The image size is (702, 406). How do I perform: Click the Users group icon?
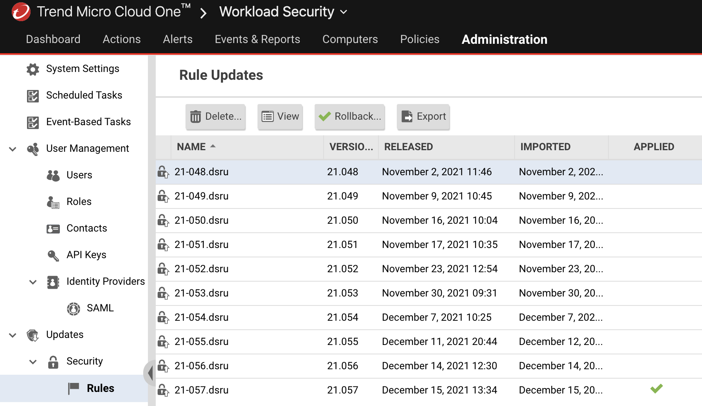(53, 176)
